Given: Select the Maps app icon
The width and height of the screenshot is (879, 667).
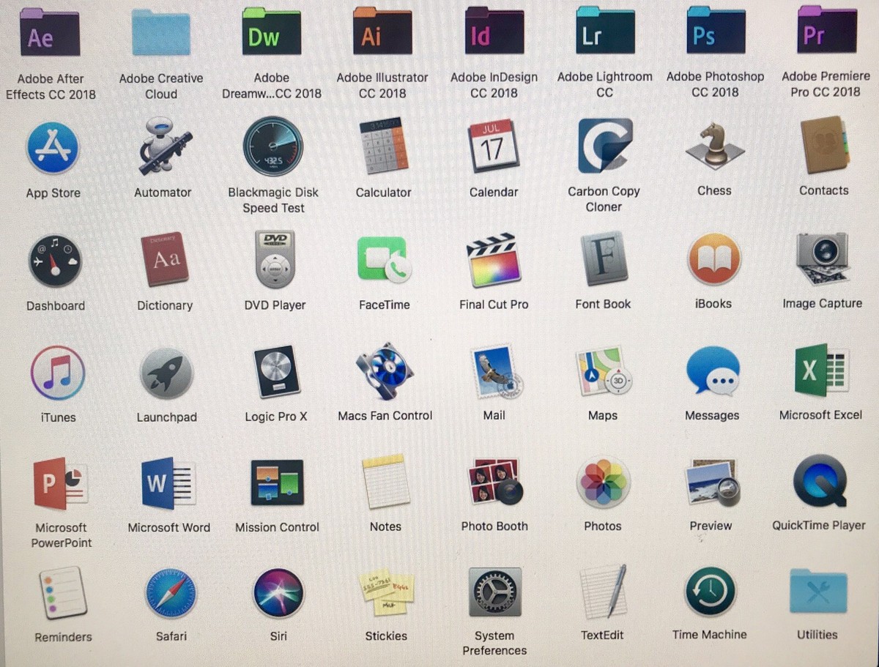Looking at the screenshot, I should pyautogui.click(x=603, y=372).
